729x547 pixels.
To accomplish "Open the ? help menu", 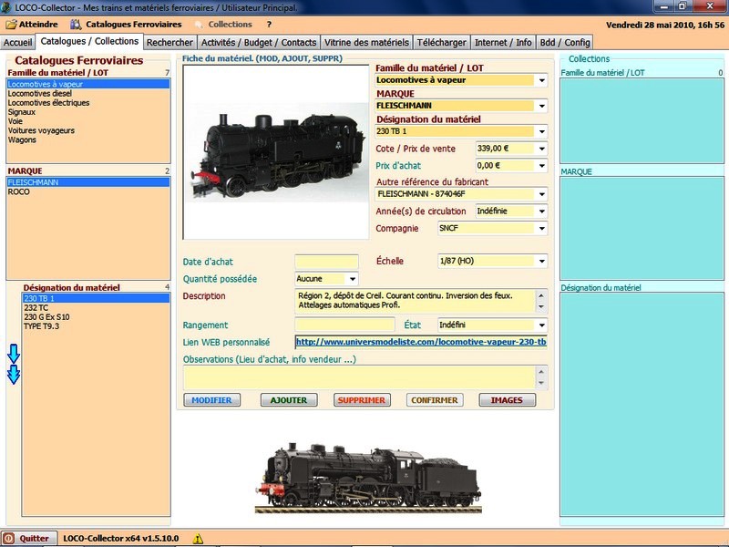I will (269, 25).
